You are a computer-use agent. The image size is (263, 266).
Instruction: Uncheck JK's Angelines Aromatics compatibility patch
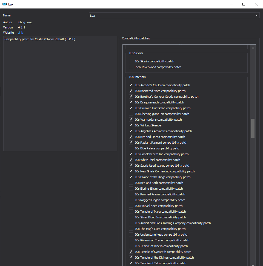pos(131,131)
